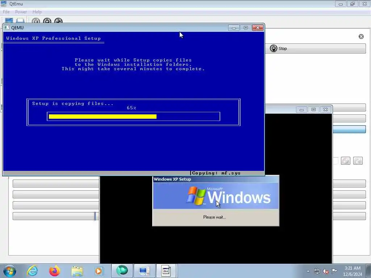Switch to the green round app in taskbar

[x=122, y=271]
